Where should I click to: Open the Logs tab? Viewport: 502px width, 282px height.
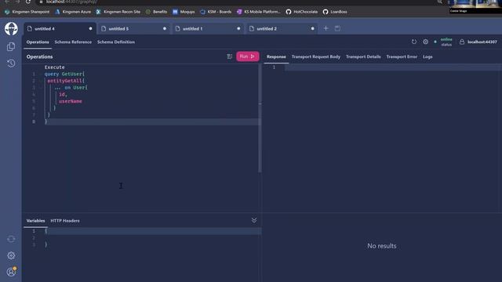(427, 56)
